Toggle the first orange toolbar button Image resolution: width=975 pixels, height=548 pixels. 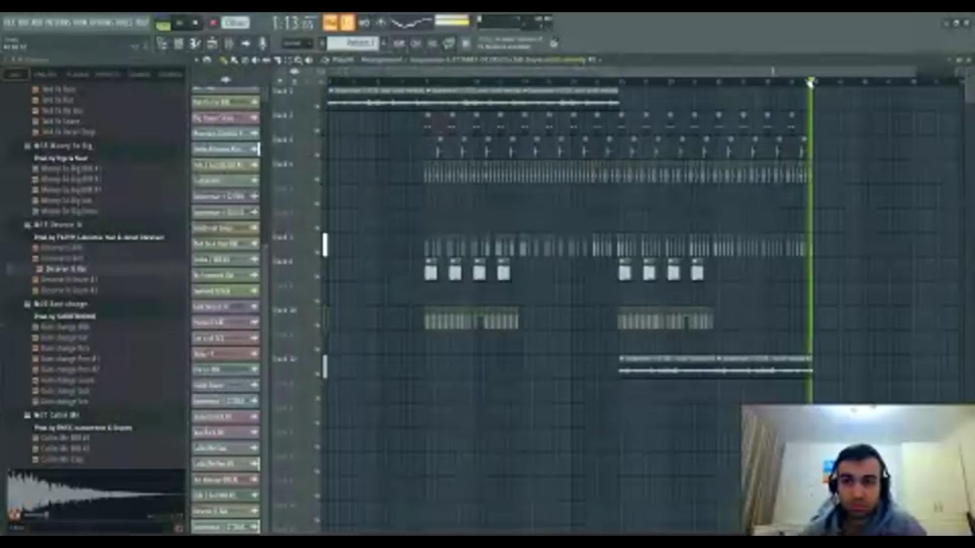click(x=330, y=23)
